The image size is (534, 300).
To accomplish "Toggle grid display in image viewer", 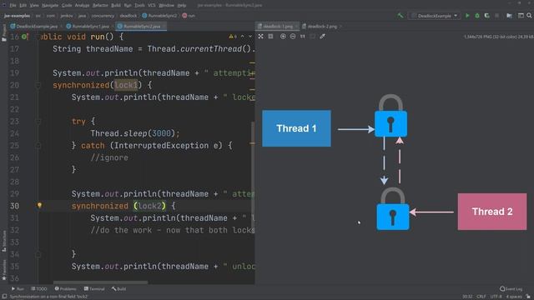I will (270, 37).
